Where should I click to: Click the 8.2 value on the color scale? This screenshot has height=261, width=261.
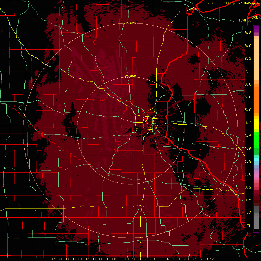tap(248, 58)
